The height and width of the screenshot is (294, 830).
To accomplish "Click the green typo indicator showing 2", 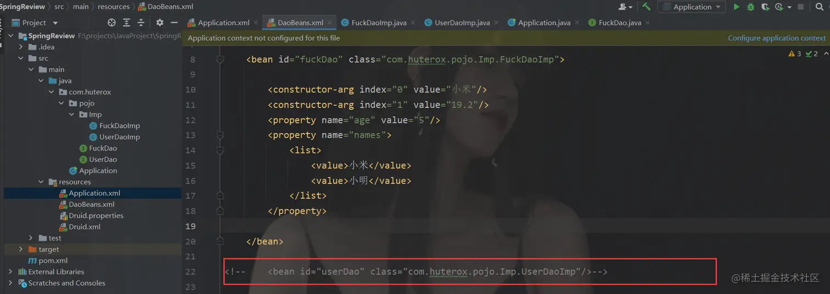I will pyautogui.click(x=811, y=54).
